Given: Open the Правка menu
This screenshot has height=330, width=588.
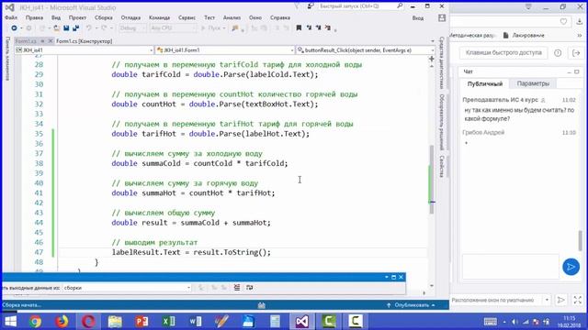Looking at the screenshot, I should point(34,17).
